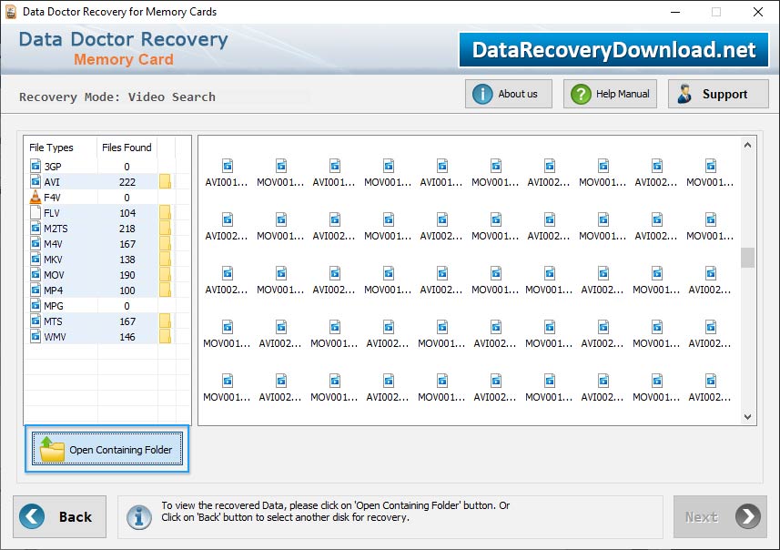The image size is (780, 550).
Task: Select the MPG row label
Action: point(54,306)
